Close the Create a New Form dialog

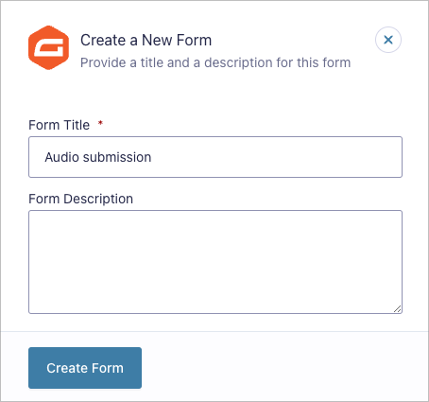click(388, 40)
